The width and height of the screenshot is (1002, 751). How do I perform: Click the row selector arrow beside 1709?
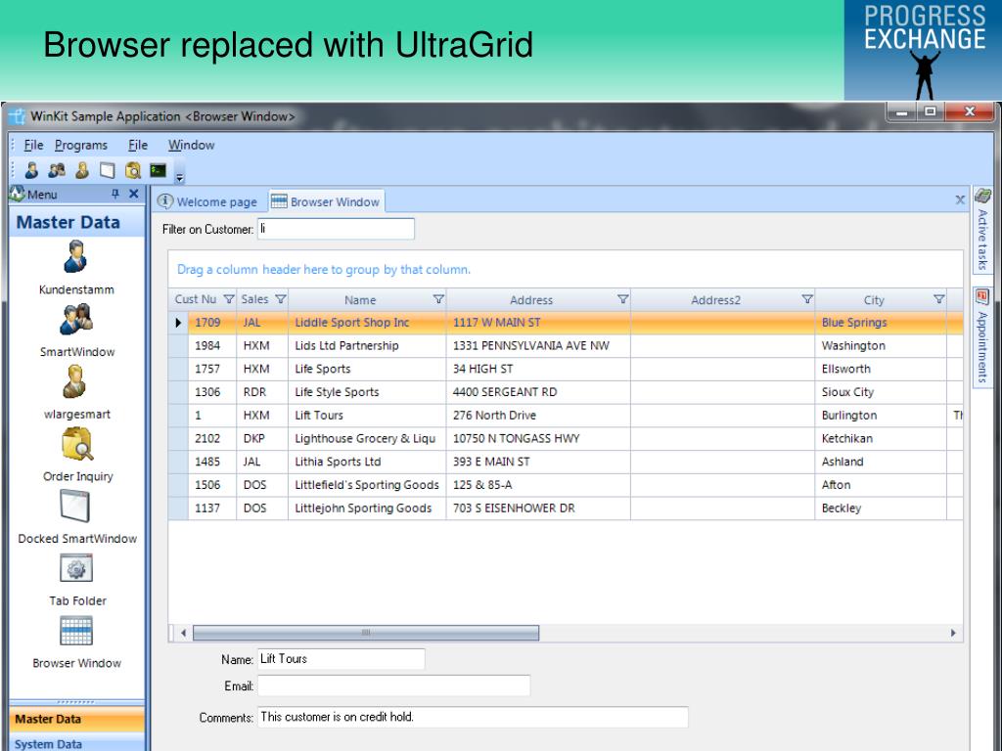pyautogui.click(x=178, y=323)
